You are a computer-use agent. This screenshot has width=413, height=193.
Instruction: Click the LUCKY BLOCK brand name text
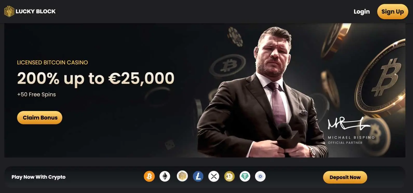[36, 11]
